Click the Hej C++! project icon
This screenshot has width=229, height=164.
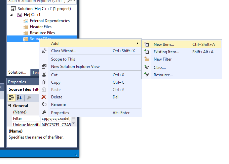point(20,15)
